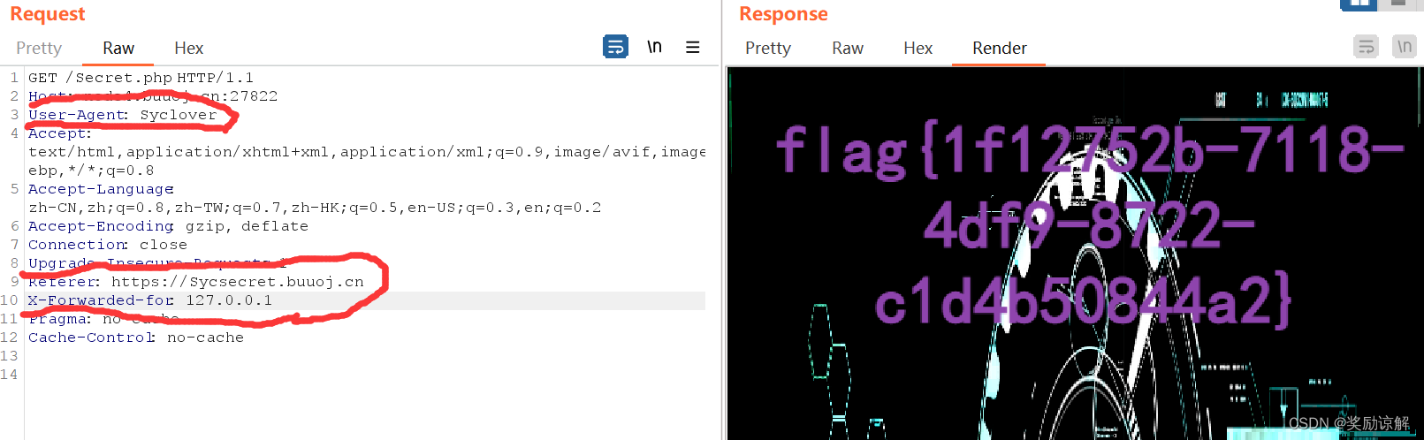
Task: Click the Request panel title
Action: tap(48, 14)
